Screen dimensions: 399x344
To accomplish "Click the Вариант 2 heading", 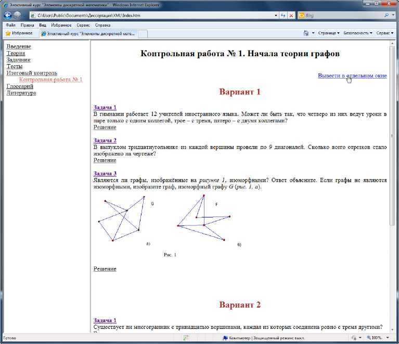I will 240,305.
